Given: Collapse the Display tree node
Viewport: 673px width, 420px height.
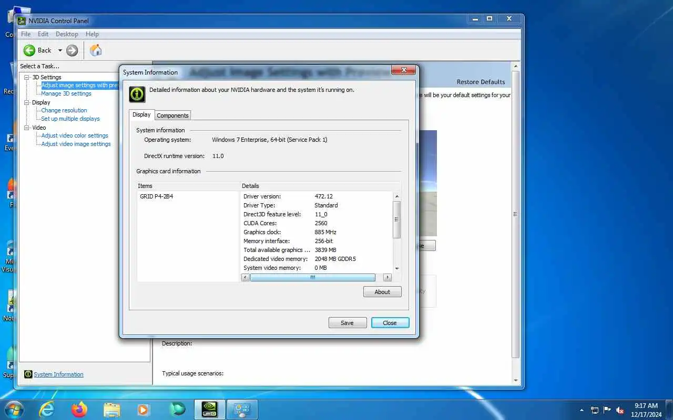Looking at the screenshot, I should pos(27,102).
